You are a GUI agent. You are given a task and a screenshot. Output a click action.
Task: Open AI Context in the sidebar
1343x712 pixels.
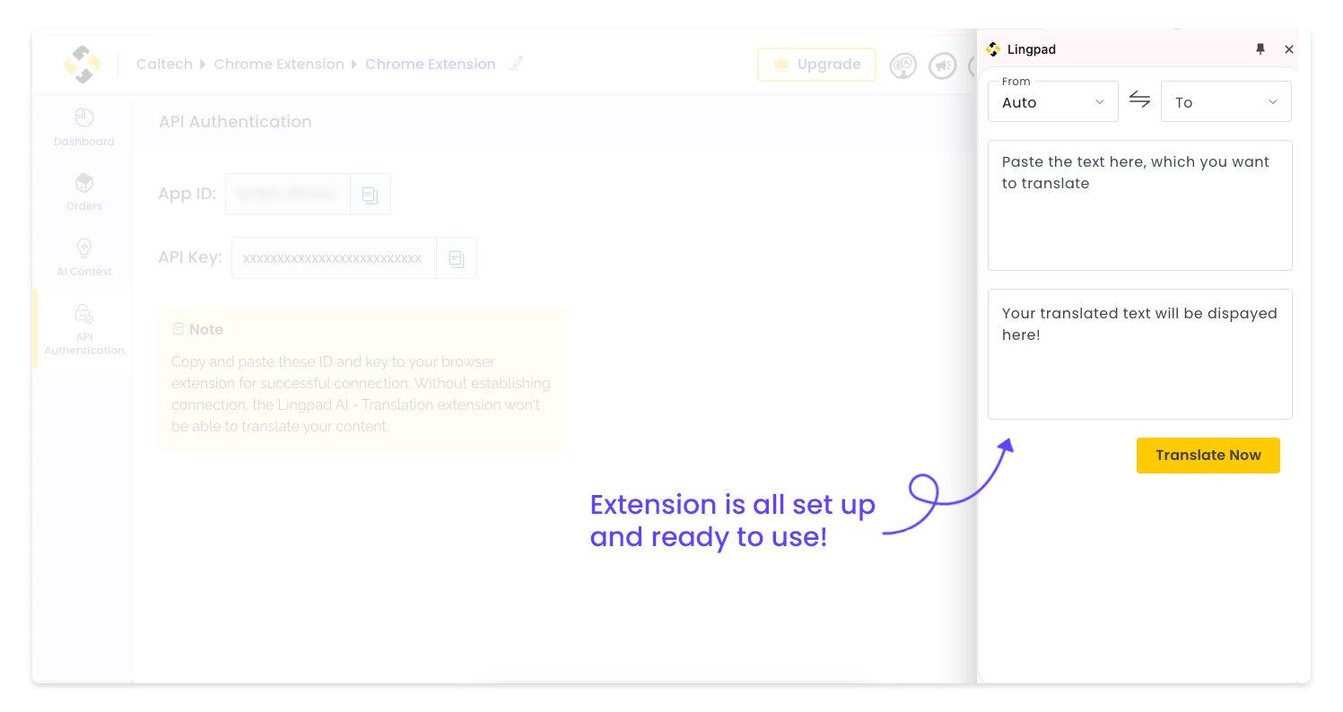pyautogui.click(x=84, y=257)
